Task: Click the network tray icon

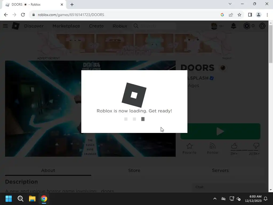Action: click(232, 199)
